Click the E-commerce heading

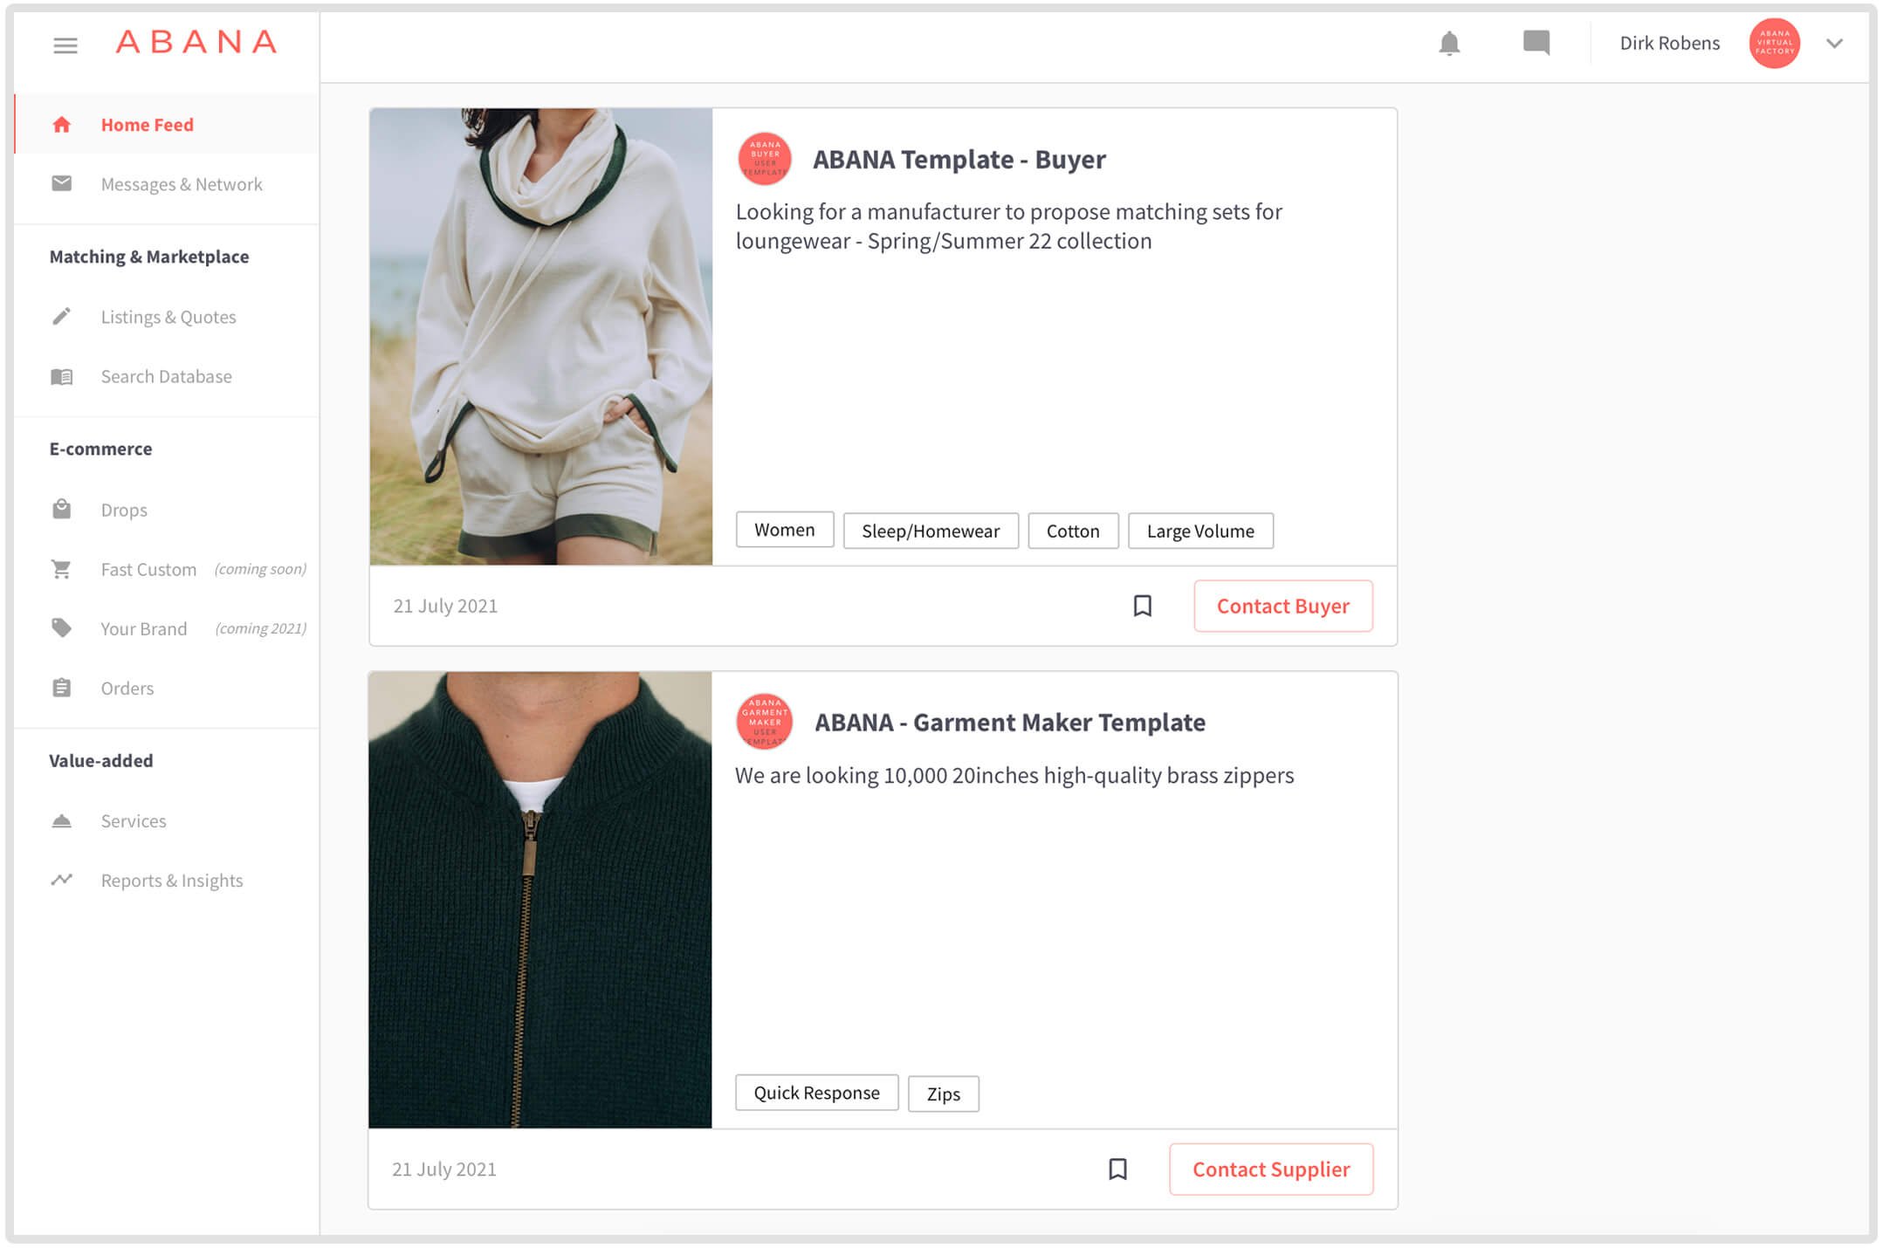(100, 449)
